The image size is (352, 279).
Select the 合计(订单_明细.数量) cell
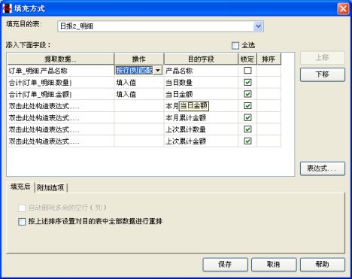click(x=61, y=83)
